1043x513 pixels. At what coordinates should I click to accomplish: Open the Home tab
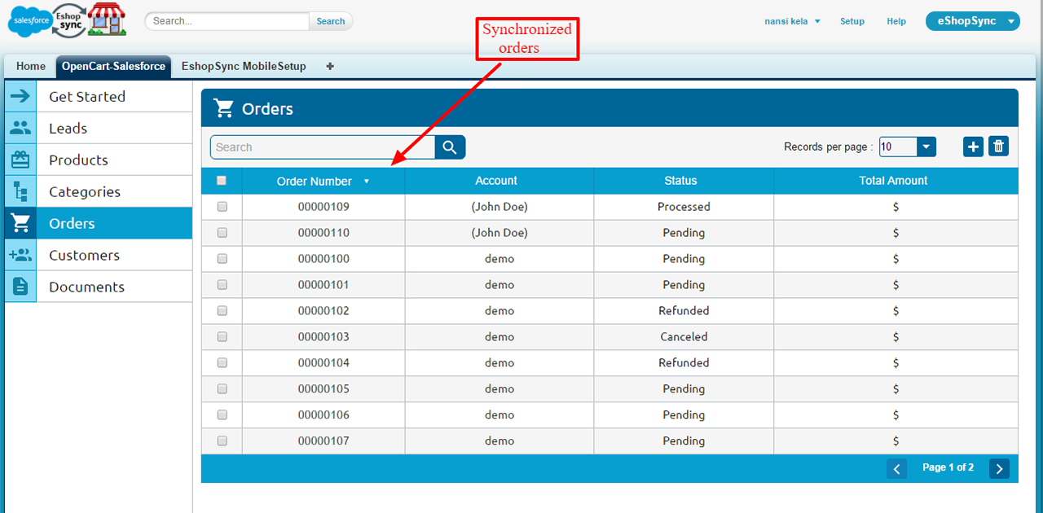[31, 67]
